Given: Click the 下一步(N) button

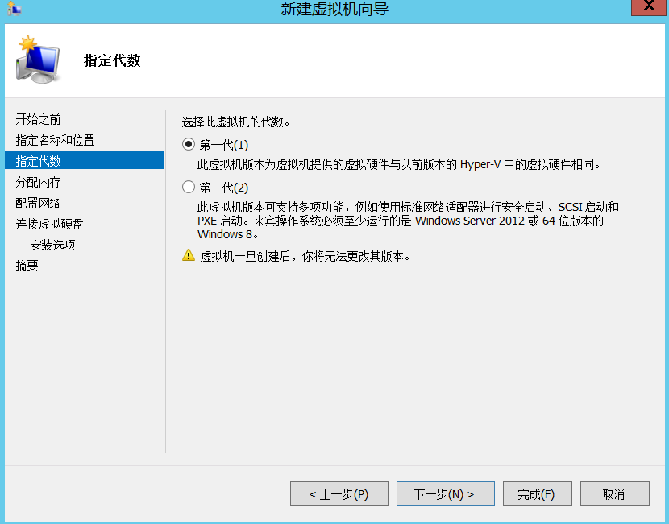Looking at the screenshot, I should click(x=446, y=493).
